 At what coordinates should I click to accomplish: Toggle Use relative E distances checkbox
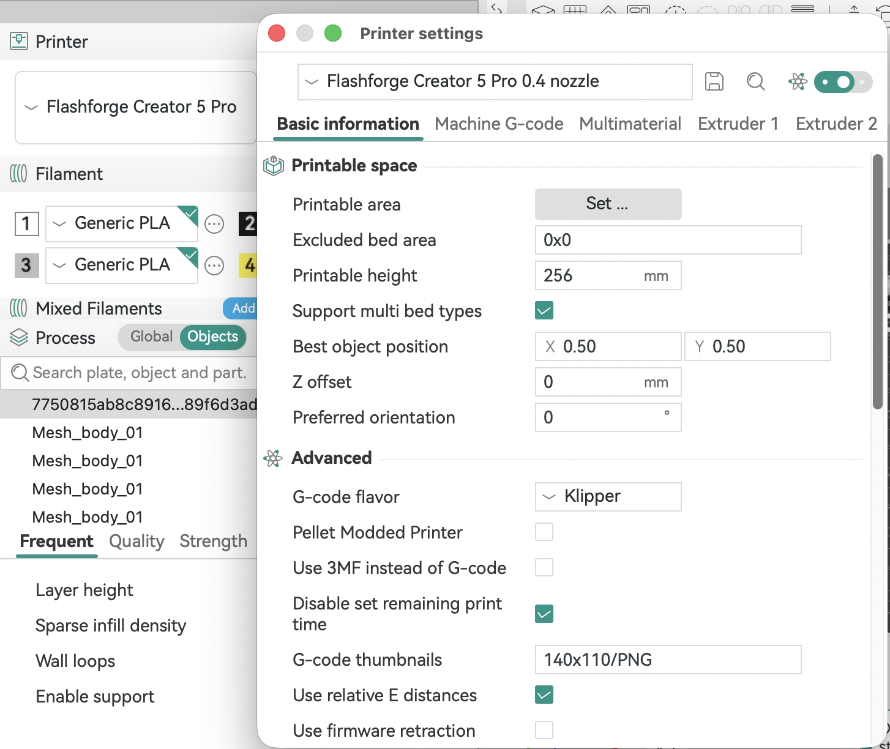click(x=544, y=695)
